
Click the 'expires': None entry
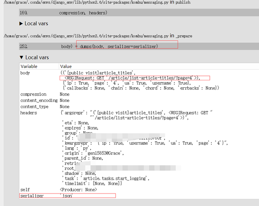click(80, 128)
